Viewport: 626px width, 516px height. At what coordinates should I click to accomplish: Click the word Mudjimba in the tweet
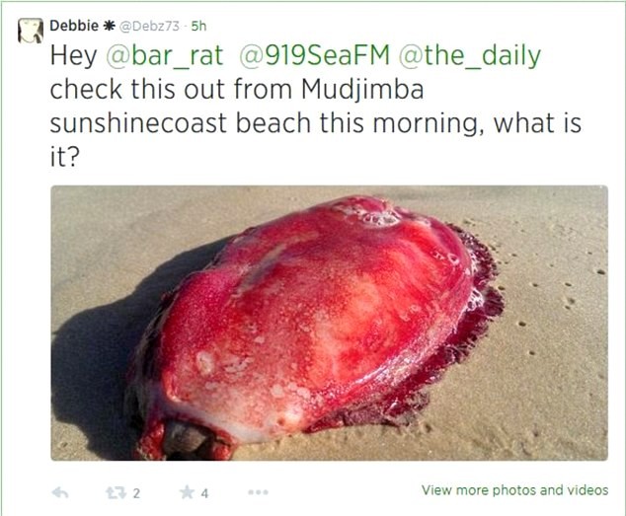coord(362,91)
